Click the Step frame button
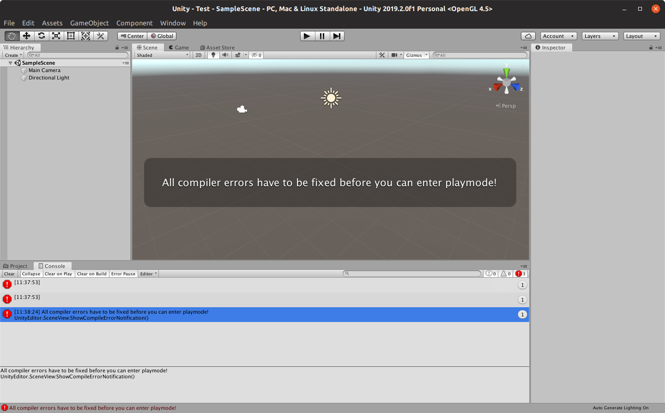Viewport: 665px width, 413px height. point(337,36)
